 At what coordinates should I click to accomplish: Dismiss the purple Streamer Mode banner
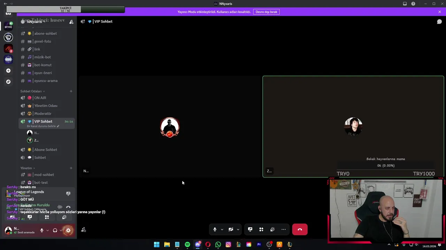(440, 12)
